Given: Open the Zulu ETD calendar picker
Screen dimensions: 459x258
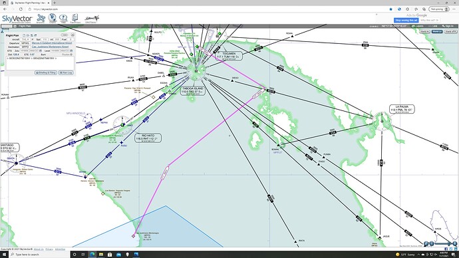Looking at the screenshot, I should tap(41, 51).
